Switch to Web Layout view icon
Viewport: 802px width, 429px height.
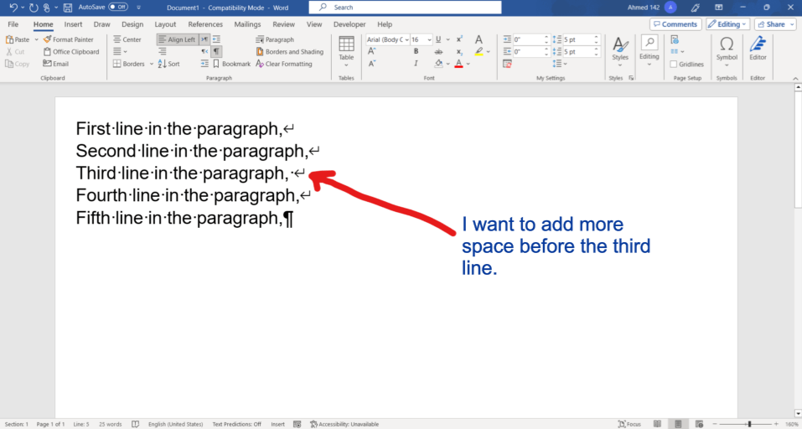tap(699, 424)
